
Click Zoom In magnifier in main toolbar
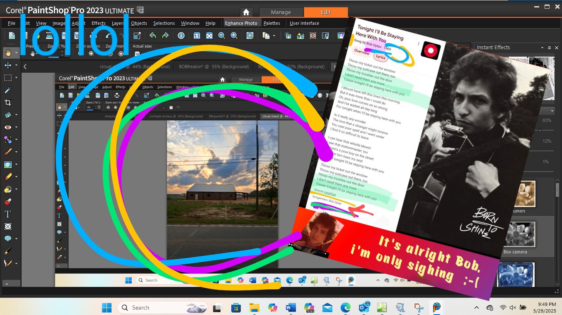click(234, 36)
